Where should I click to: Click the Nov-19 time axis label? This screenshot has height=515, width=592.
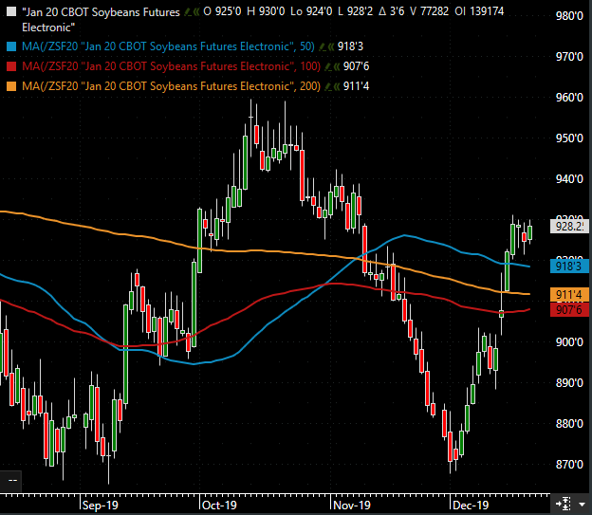[352, 506]
